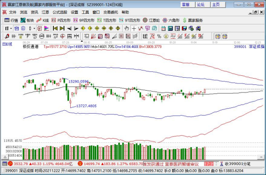
Task: Jump to the first K-line bar
Action: pos(55,28)
